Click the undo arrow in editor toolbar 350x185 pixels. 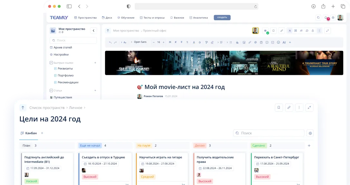pyautogui.click(x=110, y=42)
